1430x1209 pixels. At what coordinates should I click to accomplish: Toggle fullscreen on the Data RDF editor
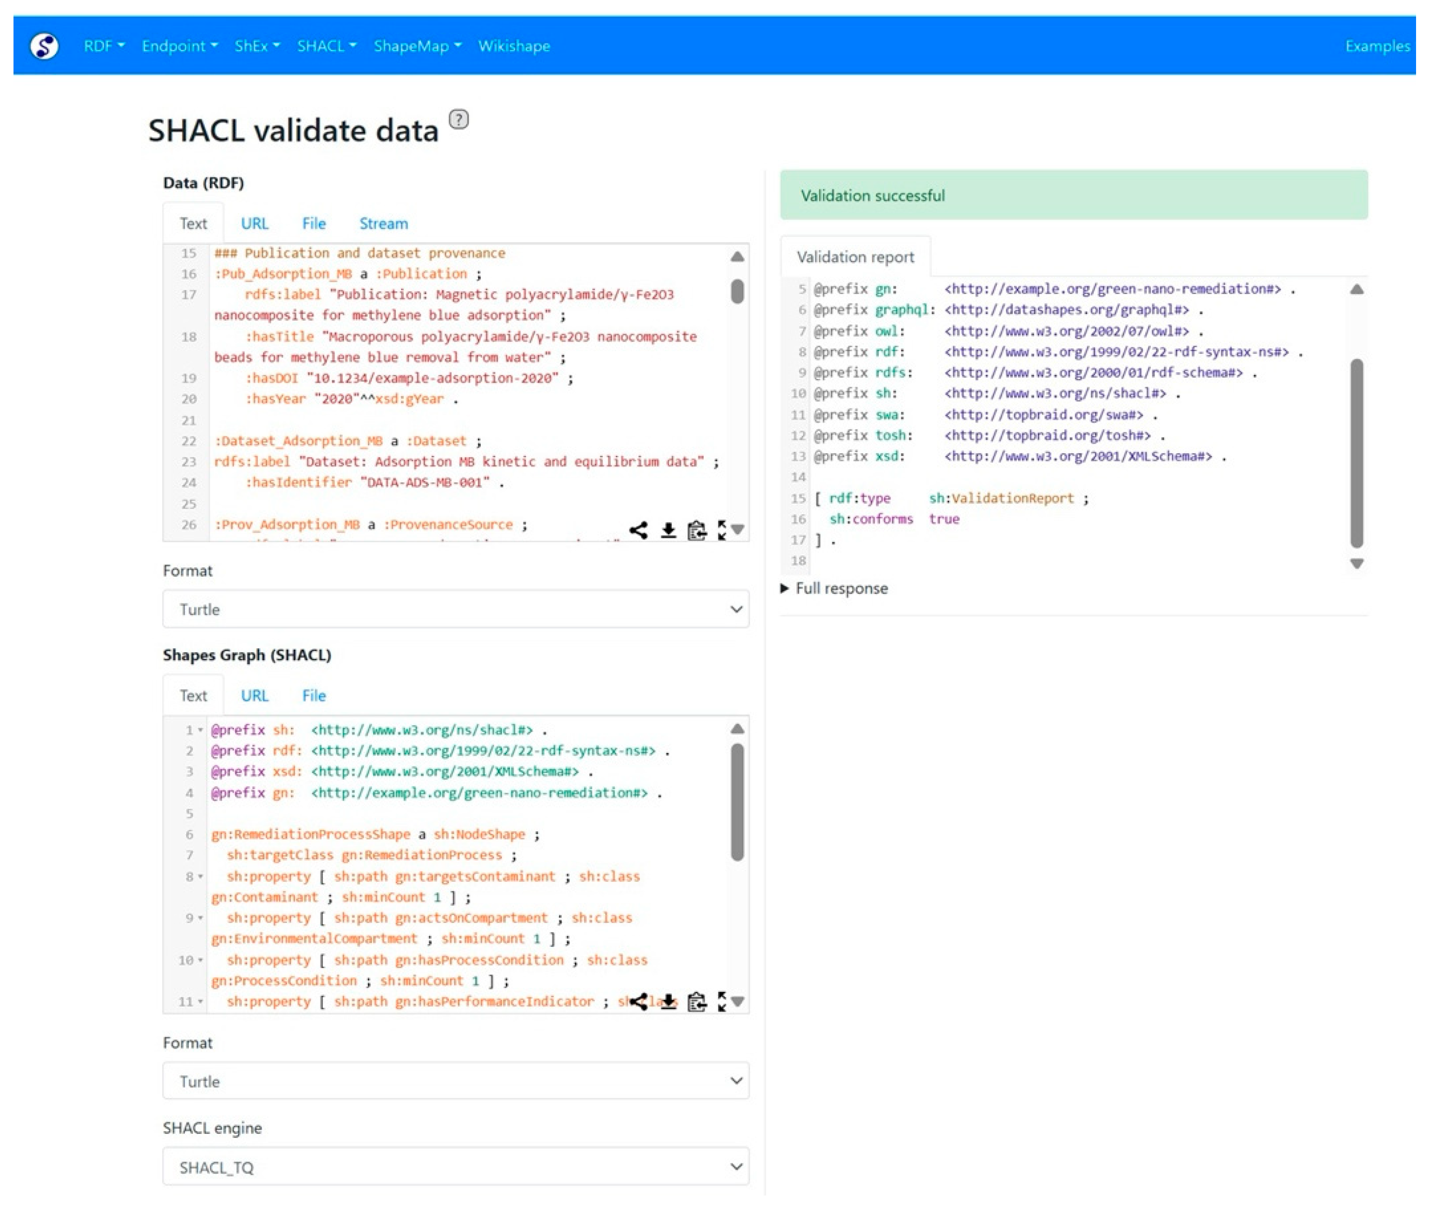722,530
